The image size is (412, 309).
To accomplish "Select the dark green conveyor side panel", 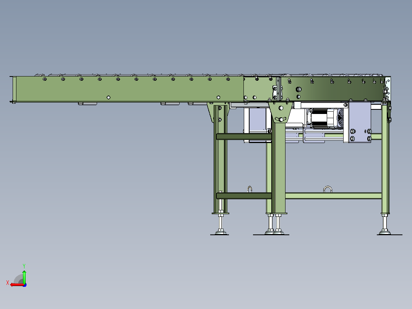I will [333, 89].
